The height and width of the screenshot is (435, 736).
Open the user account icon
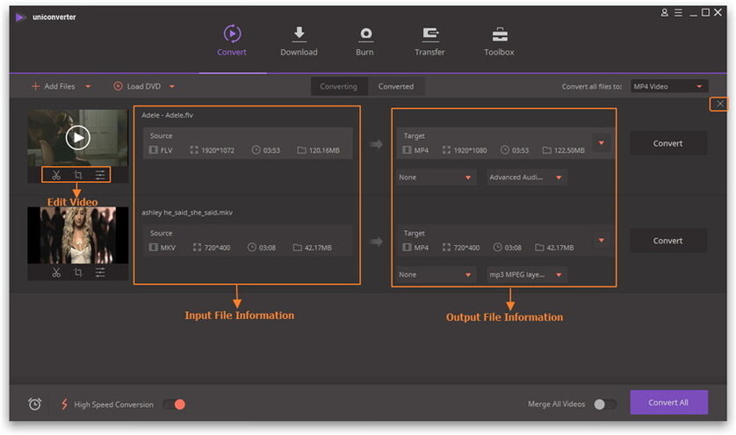coord(665,12)
